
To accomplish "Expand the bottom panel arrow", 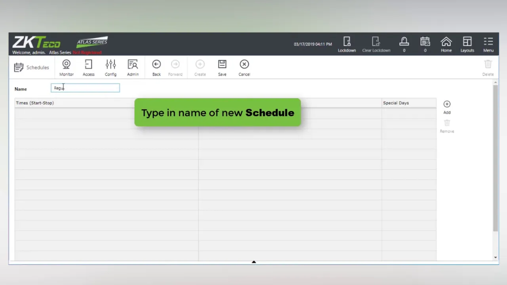I will (254, 262).
